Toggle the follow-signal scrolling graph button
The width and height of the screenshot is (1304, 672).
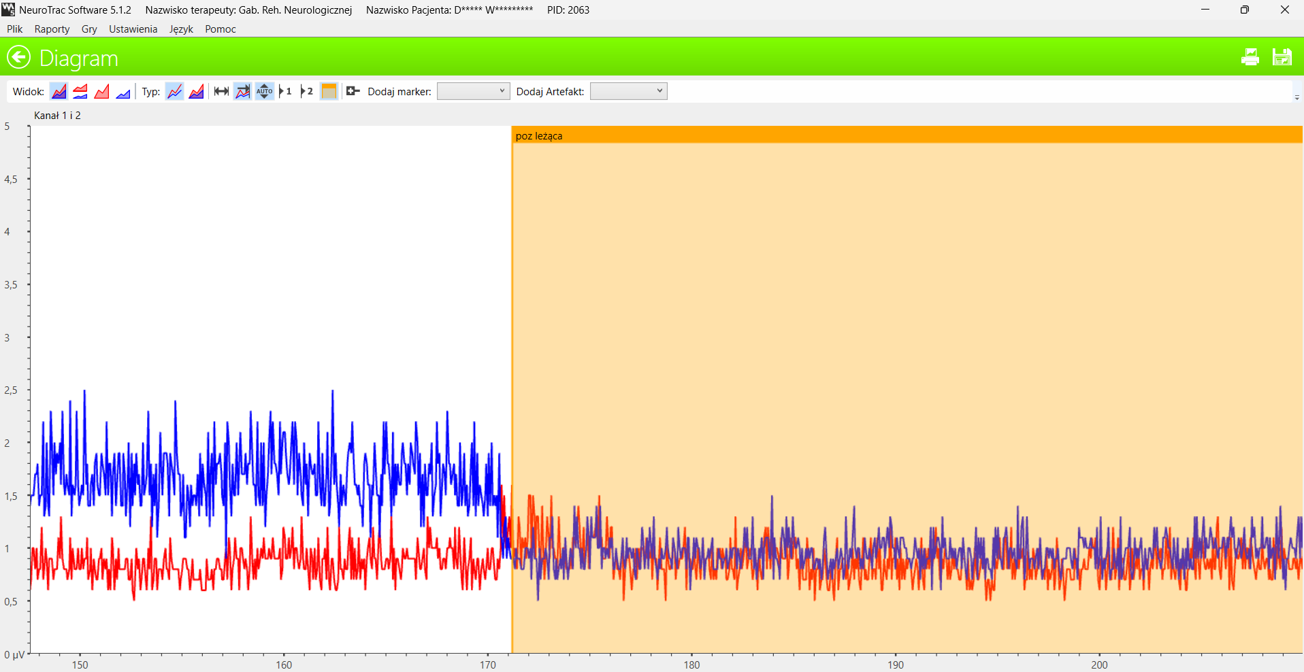tap(242, 91)
